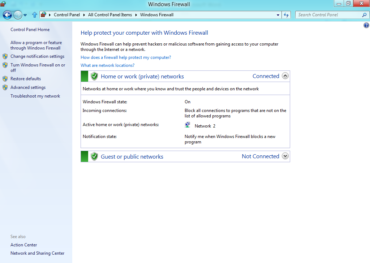This screenshot has width=370, height=263.
Task: Restore down the Windows Firewall window
Action: (x=348, y=4)
